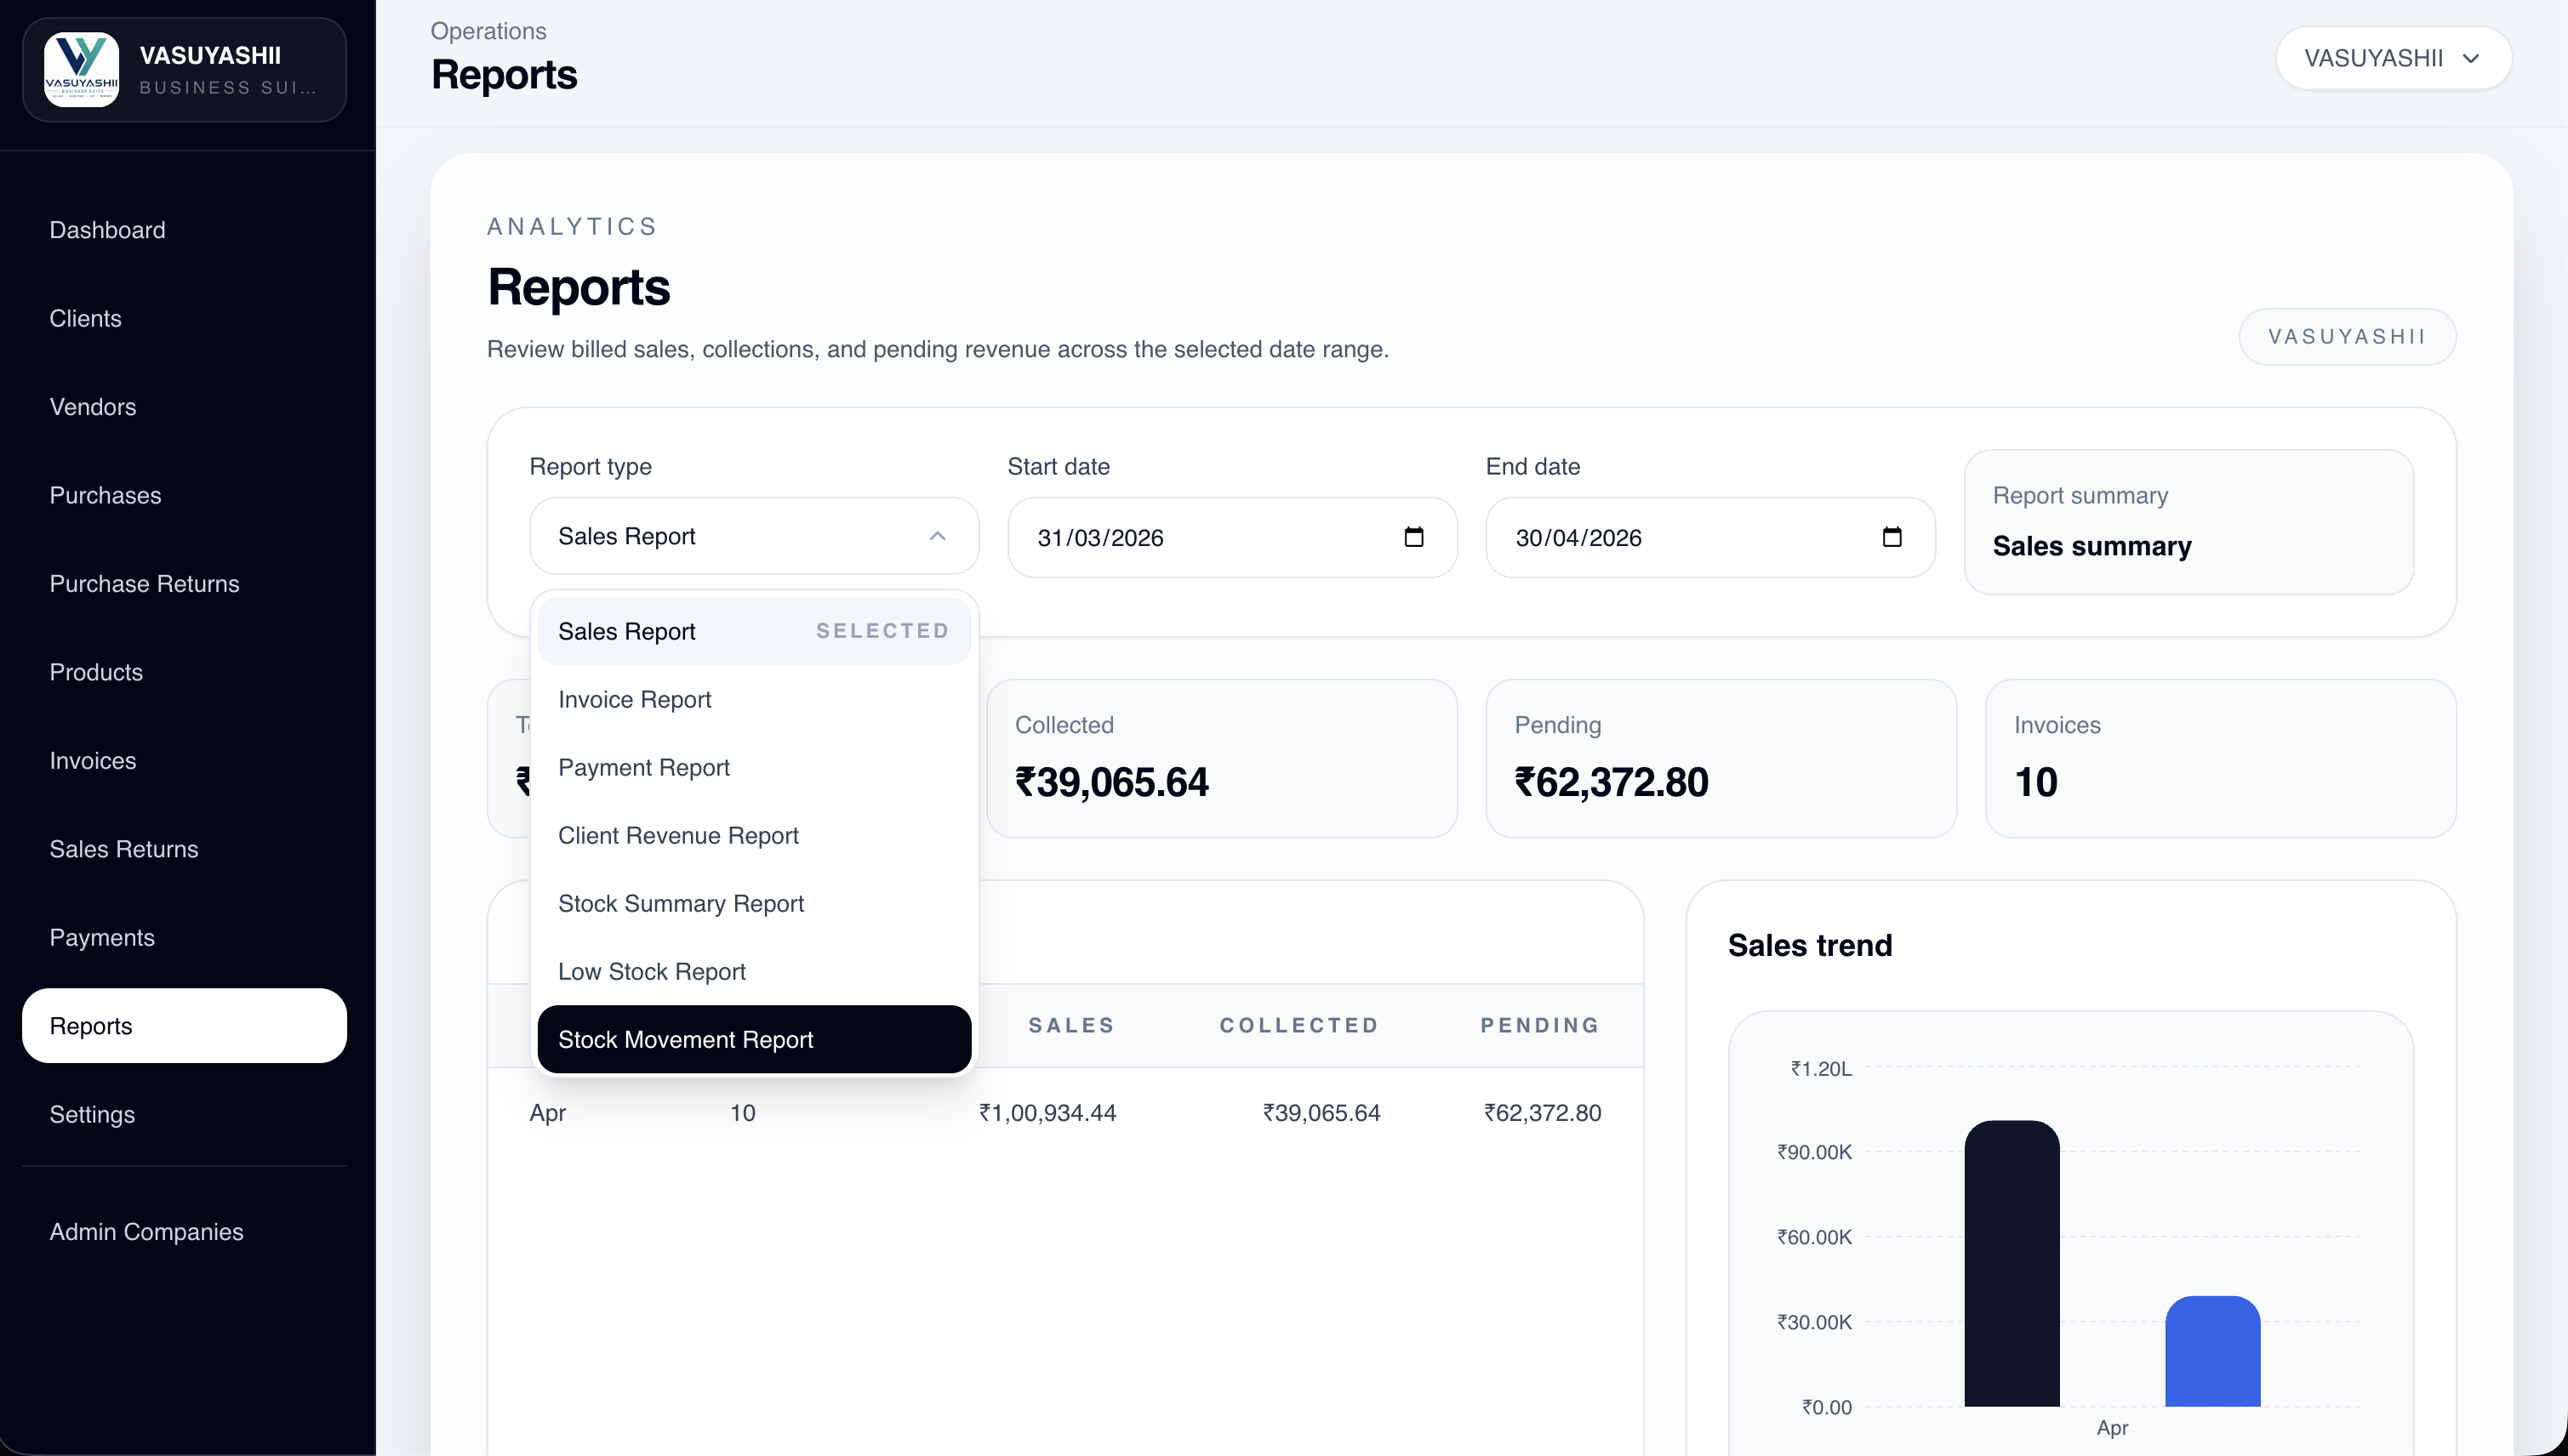Screen dimensions: 2568x1456
Task: Click the PENDING column header
Action: 1541,1025
